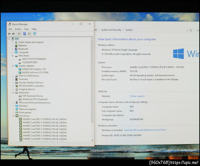Click the Device Manager scroll down arrow

click(x=92, y=140)
